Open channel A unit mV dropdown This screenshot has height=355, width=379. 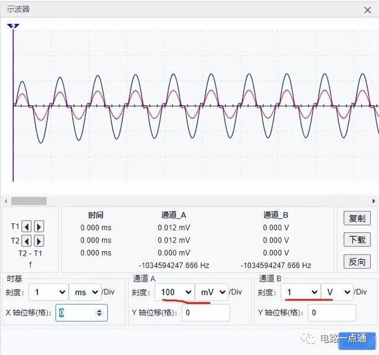coord(212,292)
